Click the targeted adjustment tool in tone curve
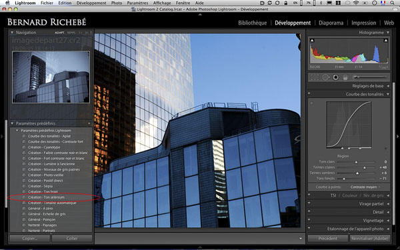 (311, 103)
